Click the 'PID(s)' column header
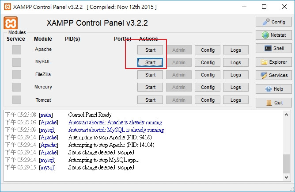 click(72, 39)
